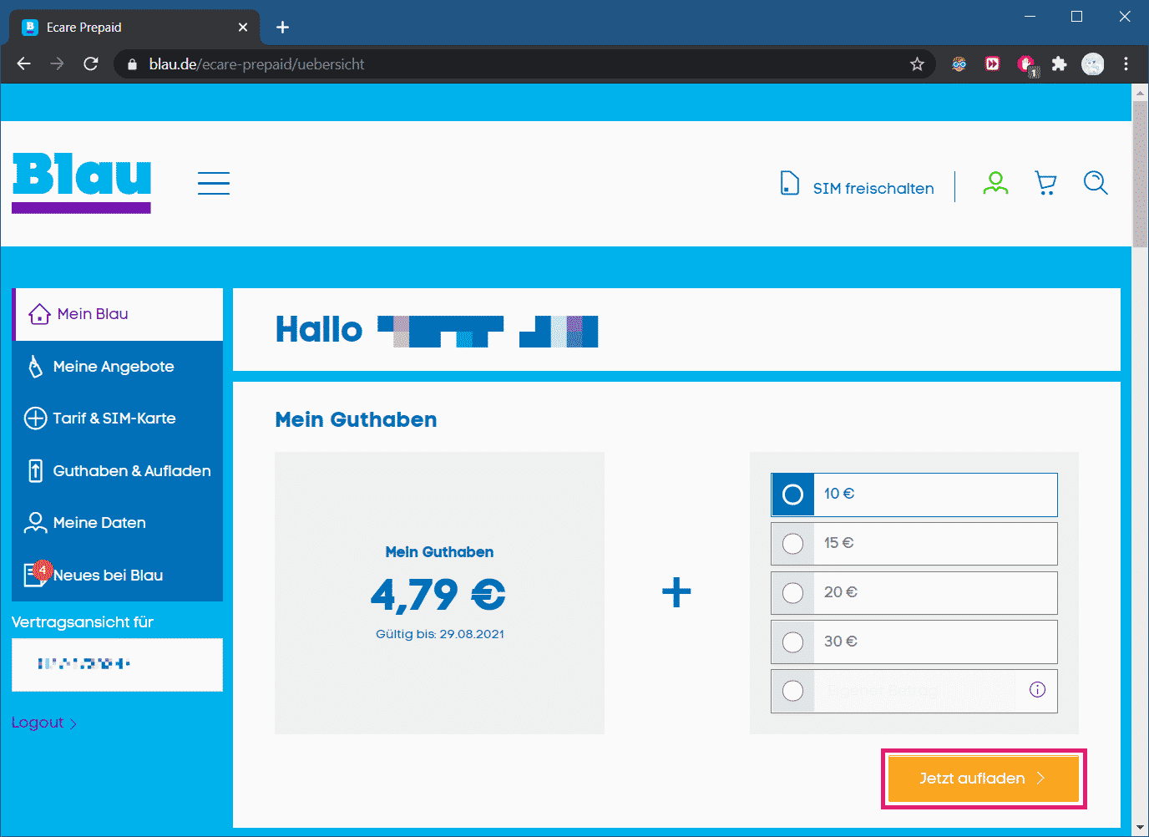Click the site lock icon in address bar
Image resolution: width=1149 pixels, height=837 pixels.
tap(132, 64)
